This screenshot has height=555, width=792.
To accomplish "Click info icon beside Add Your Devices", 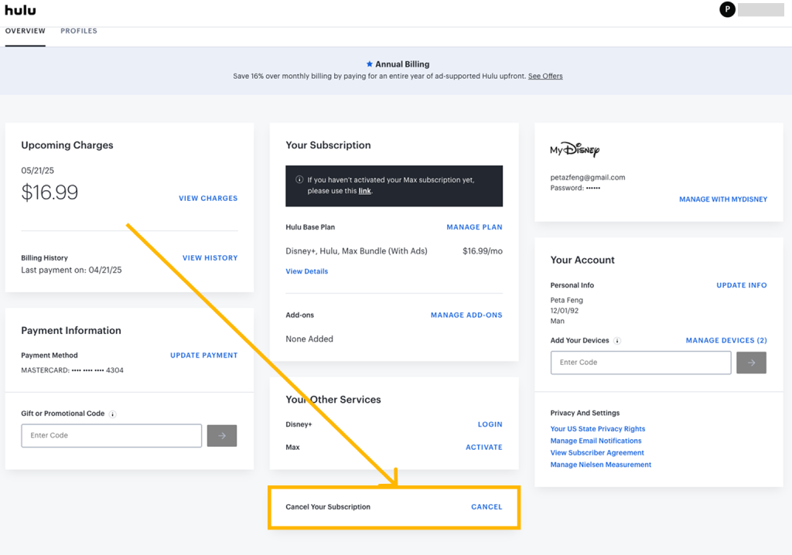I will [617, 341].
